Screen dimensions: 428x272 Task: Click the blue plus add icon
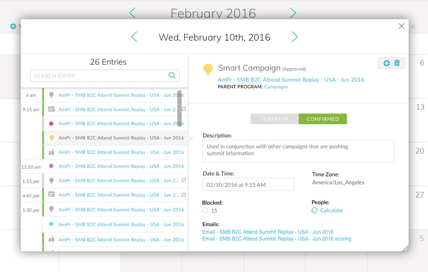(387, 63)
